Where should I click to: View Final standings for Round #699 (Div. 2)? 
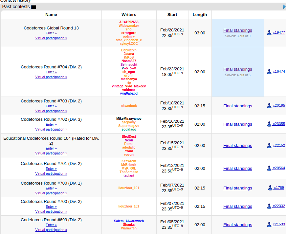tap(238, 225)
